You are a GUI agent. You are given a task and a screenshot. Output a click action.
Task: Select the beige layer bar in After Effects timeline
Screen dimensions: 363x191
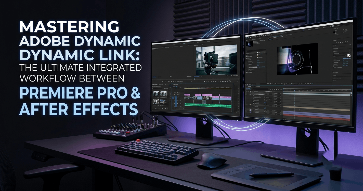pos(317,108)
